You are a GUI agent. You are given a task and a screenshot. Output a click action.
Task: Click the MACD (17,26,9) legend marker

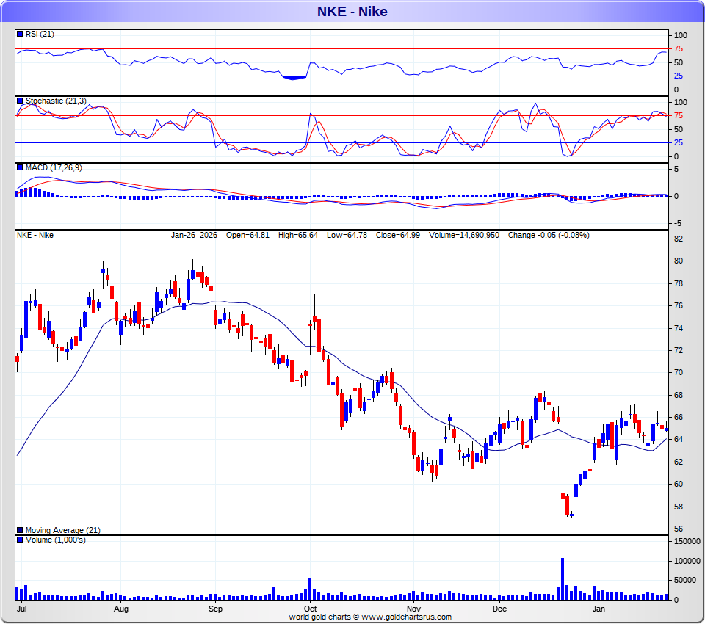(19, 167)
